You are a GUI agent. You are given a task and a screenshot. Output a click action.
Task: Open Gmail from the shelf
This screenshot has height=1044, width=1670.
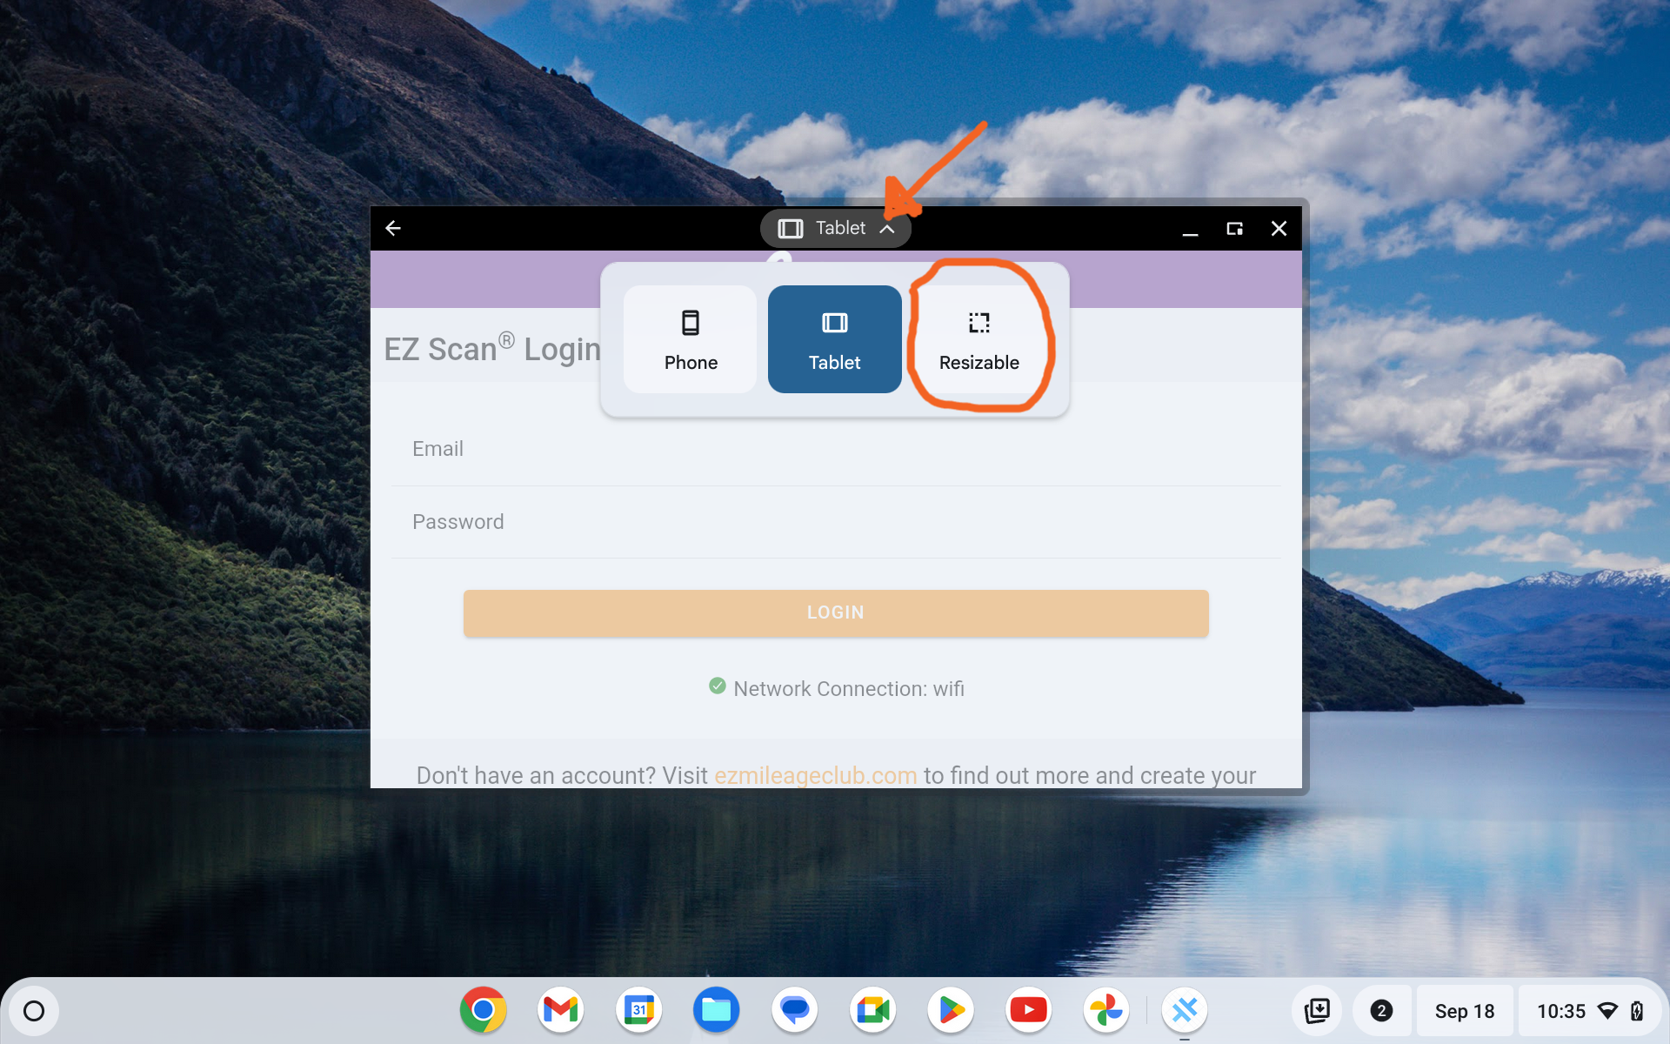(x=561, y=1010)
